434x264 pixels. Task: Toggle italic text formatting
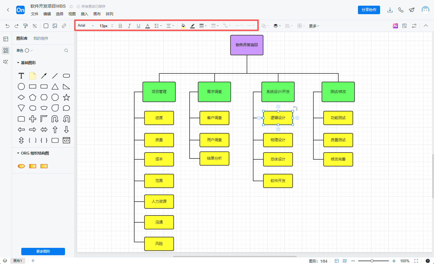(129, 26)
